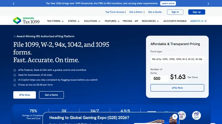The width and height of the screenshot is (222, 124).
Task: Click eFile Now in the pricing card
Action: (177, 88)
